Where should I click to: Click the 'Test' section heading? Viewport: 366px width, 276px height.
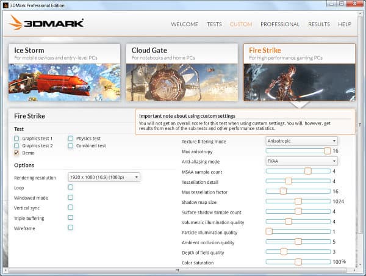tap(19, 129)
